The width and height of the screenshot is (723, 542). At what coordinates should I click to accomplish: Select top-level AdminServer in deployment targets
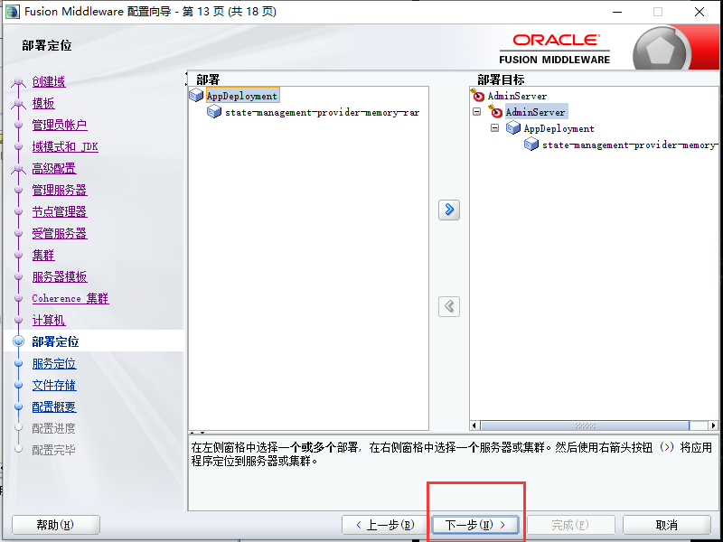(517, 96)
